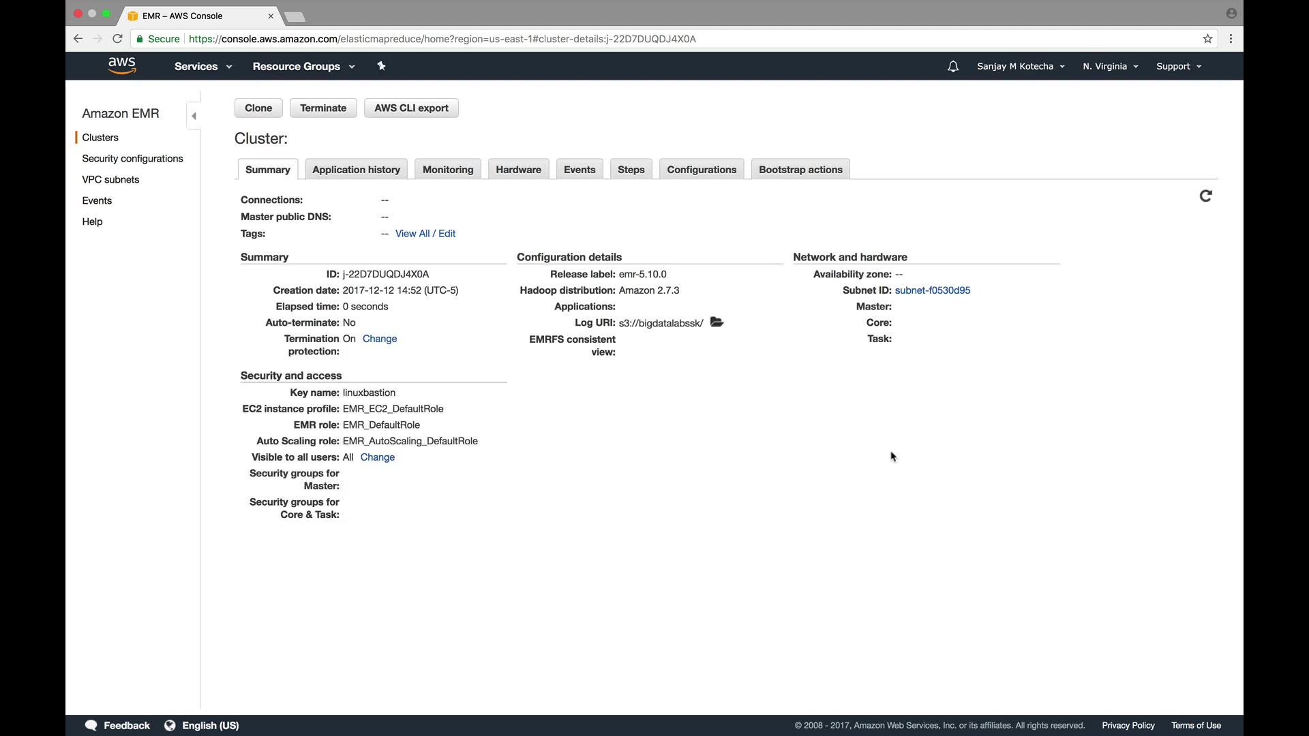Click the refresh icon on cluster summary
The width and height of the screenshot is (1309, 736).
(1205, 196)
